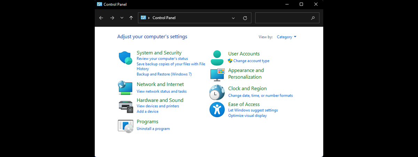Click the Ease of Access icon
Screen dimensions: 418x157
[217, 110]
